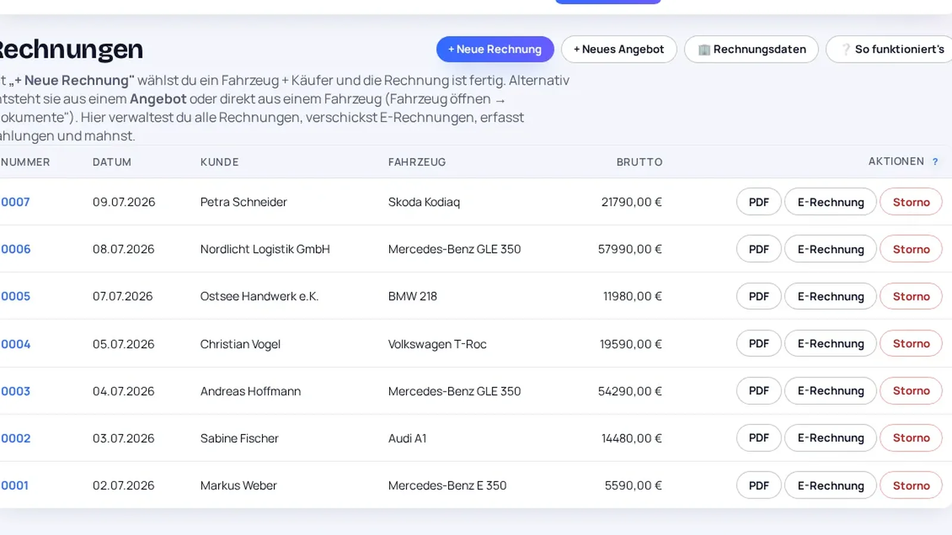Open invoice number 0007
Viewport: 952px width, 535px height.
coord(15,202)
